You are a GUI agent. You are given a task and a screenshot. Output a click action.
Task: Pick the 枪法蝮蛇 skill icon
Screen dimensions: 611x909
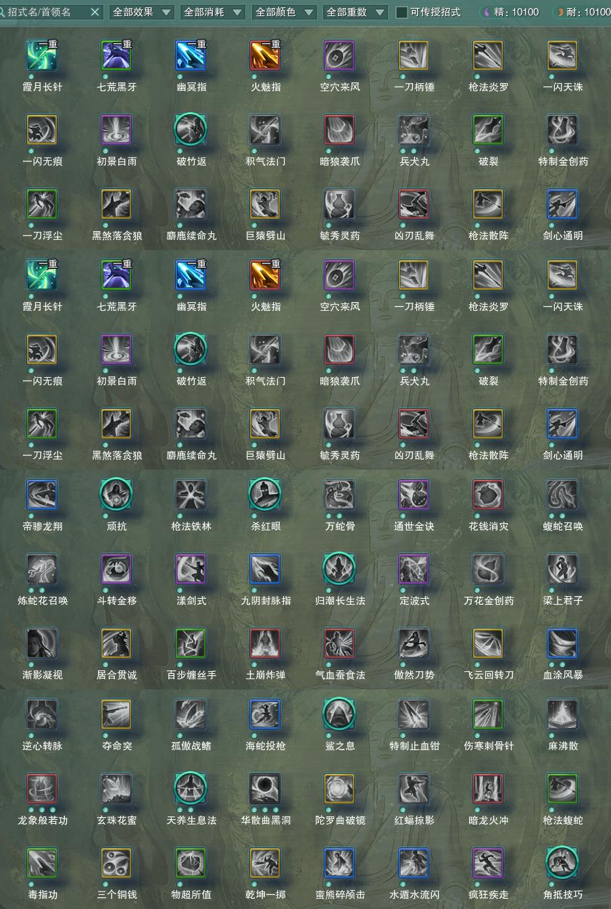point(563,789)
